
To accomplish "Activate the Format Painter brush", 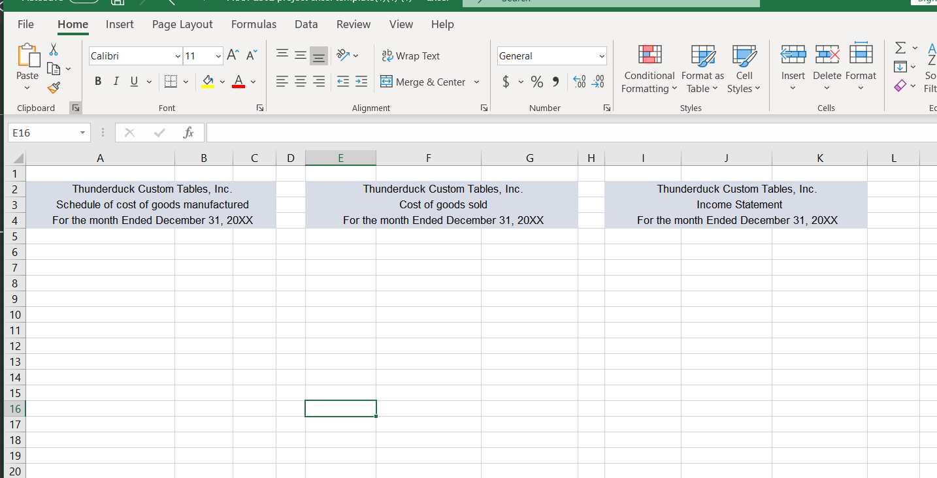I will coord(54,87).
